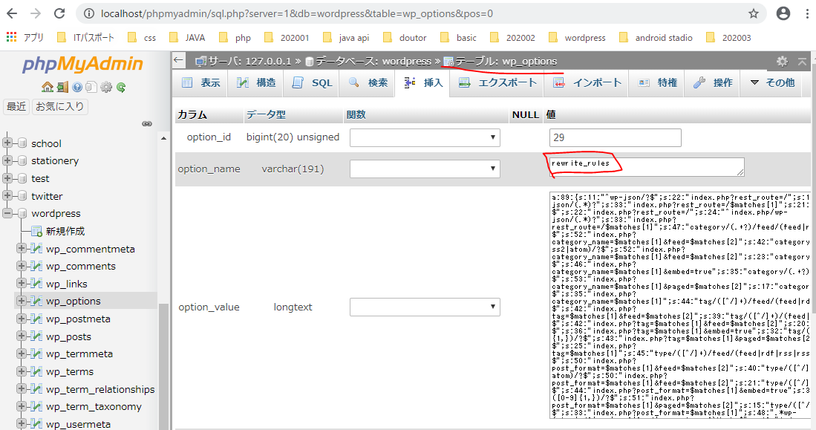The image size is (816, 430).
Task: Open function dropdown for option_value
Action: [x=425, y=307]
